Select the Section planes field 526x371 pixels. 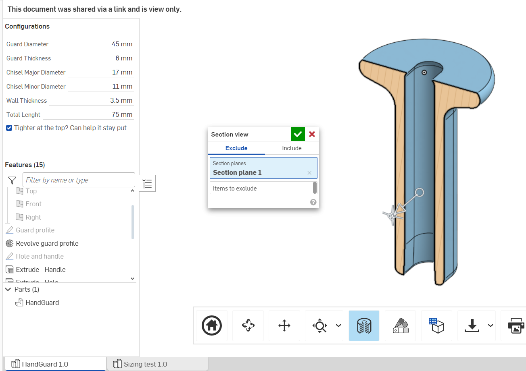(x=263, y=168)
